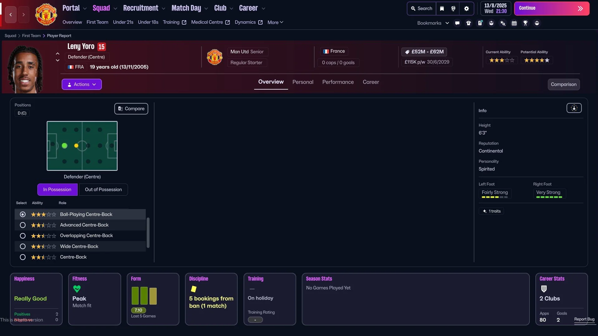
Task: Select the Overview player tab
Action: (271, 82)
